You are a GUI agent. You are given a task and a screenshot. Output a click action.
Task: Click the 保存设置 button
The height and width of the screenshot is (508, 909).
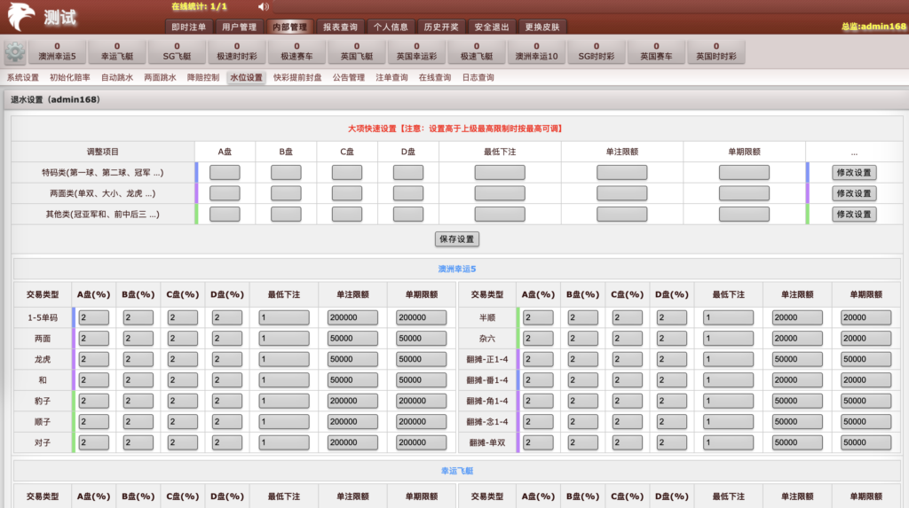click(x=457, y=239)
